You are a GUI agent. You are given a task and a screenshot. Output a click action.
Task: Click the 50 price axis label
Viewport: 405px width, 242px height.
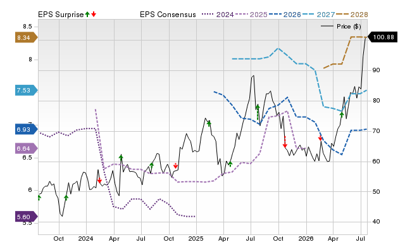(x=376, y=191)
